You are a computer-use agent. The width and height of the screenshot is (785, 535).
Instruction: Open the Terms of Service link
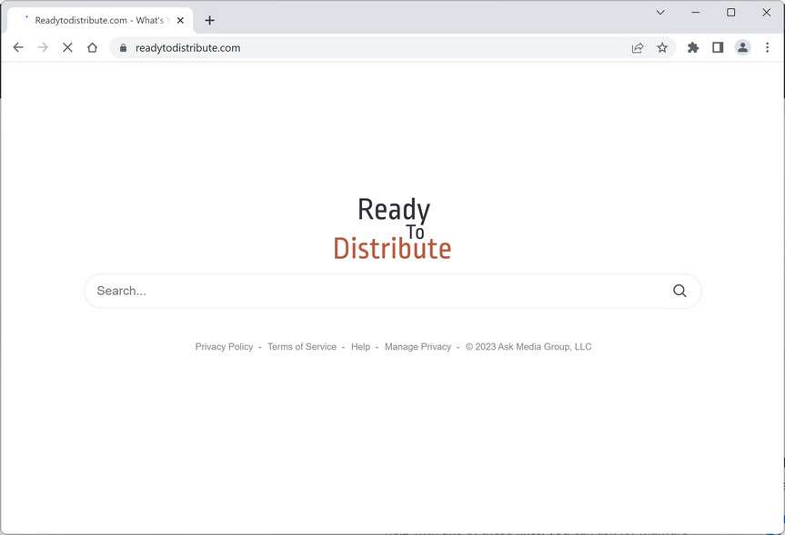[302, 346]
